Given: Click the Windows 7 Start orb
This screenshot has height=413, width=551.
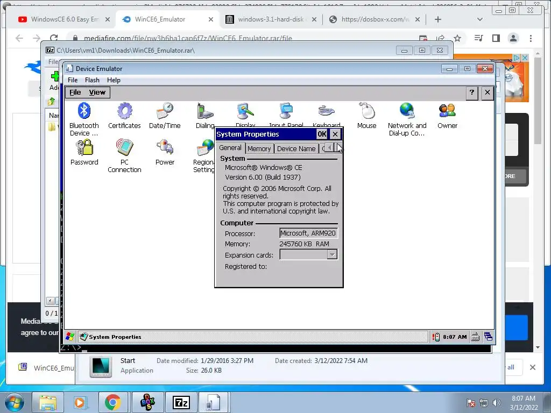Looking at the screenshot, I should [15, 402].
